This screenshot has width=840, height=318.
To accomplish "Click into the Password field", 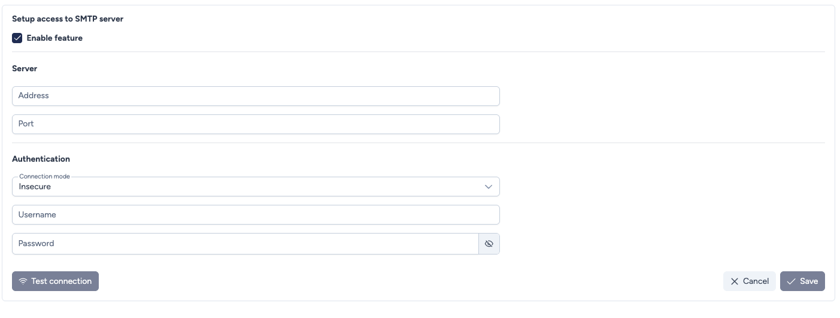I will (x=245, y=244).
